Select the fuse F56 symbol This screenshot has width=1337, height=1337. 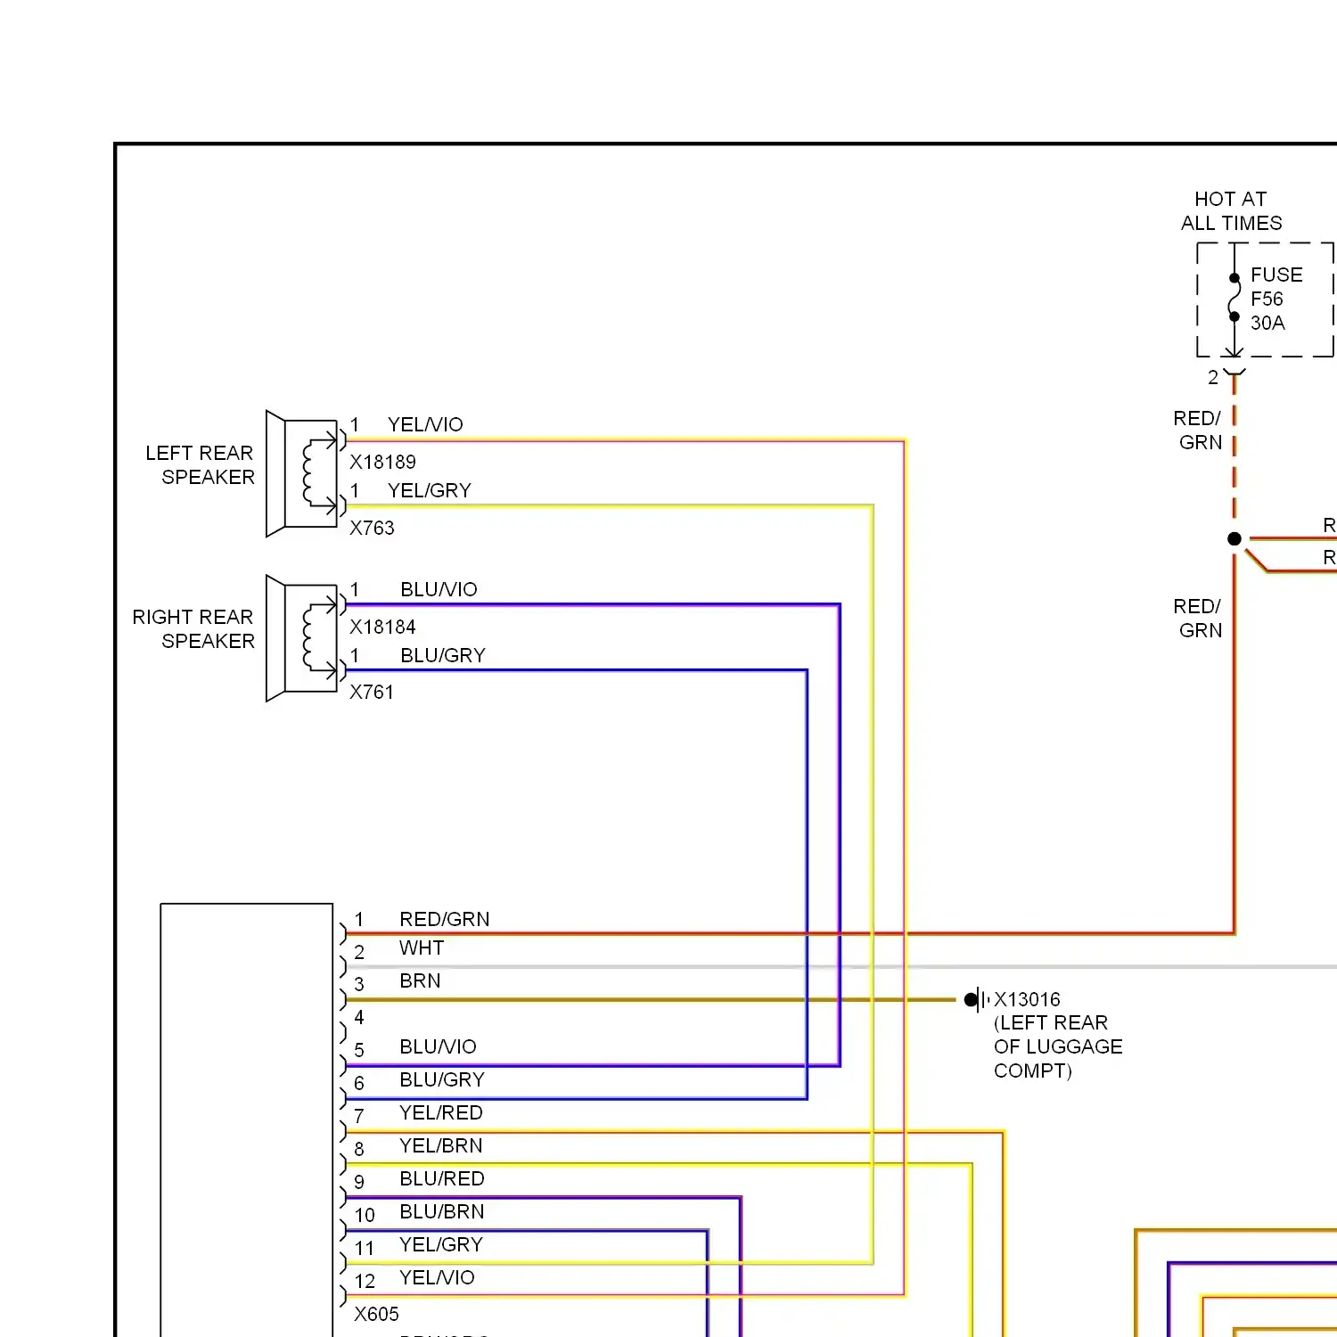pos(1234,298)
